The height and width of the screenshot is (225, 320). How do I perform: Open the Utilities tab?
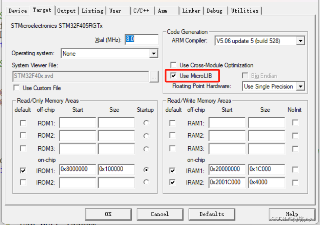[245, 10]
